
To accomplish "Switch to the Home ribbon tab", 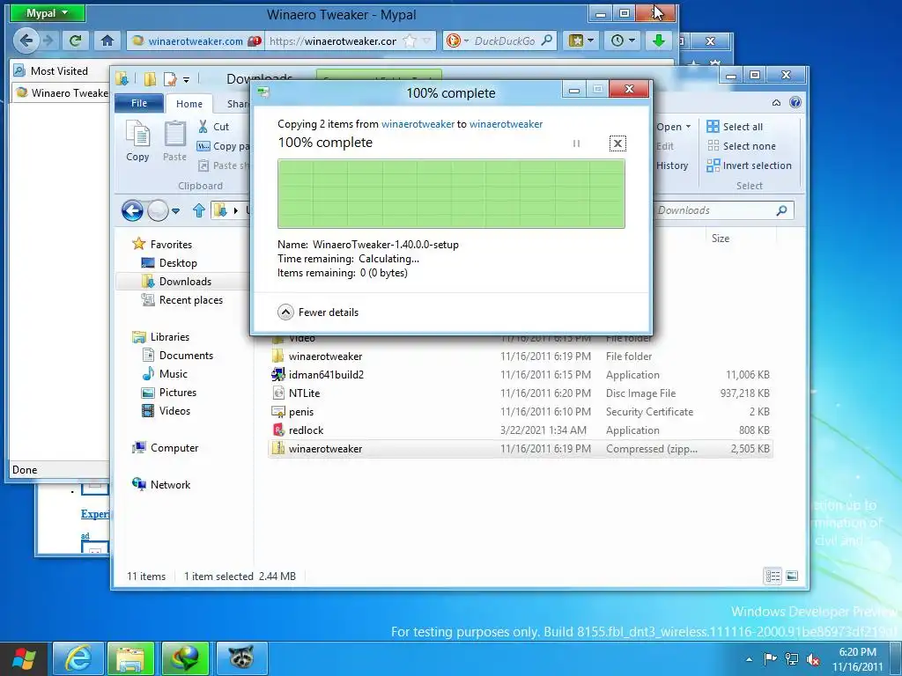I will [x=189, y=104].
